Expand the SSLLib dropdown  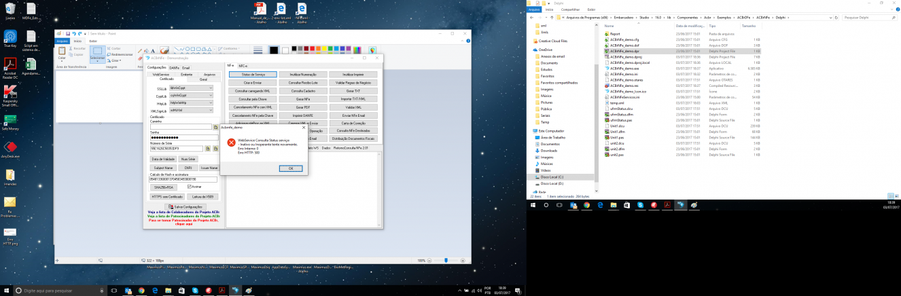click(192, 88)
